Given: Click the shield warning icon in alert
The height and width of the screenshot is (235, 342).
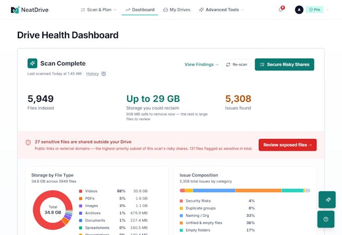Looking at the screenshot, I should [x=28, y=143].
